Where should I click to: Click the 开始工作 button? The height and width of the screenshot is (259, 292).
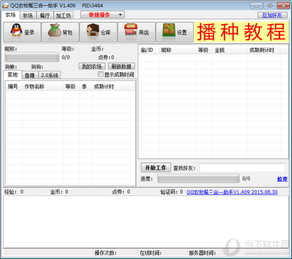156,168
